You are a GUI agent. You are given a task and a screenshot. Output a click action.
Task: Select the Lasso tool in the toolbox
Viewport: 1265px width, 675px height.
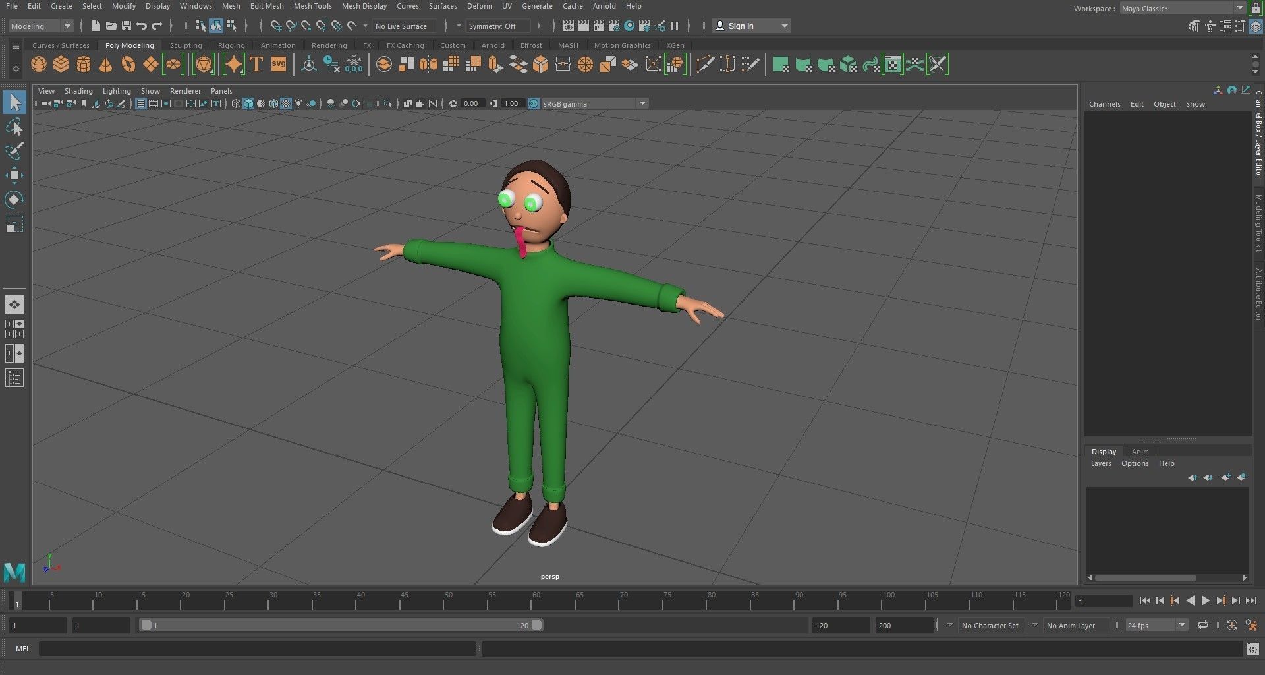(14, 127)
